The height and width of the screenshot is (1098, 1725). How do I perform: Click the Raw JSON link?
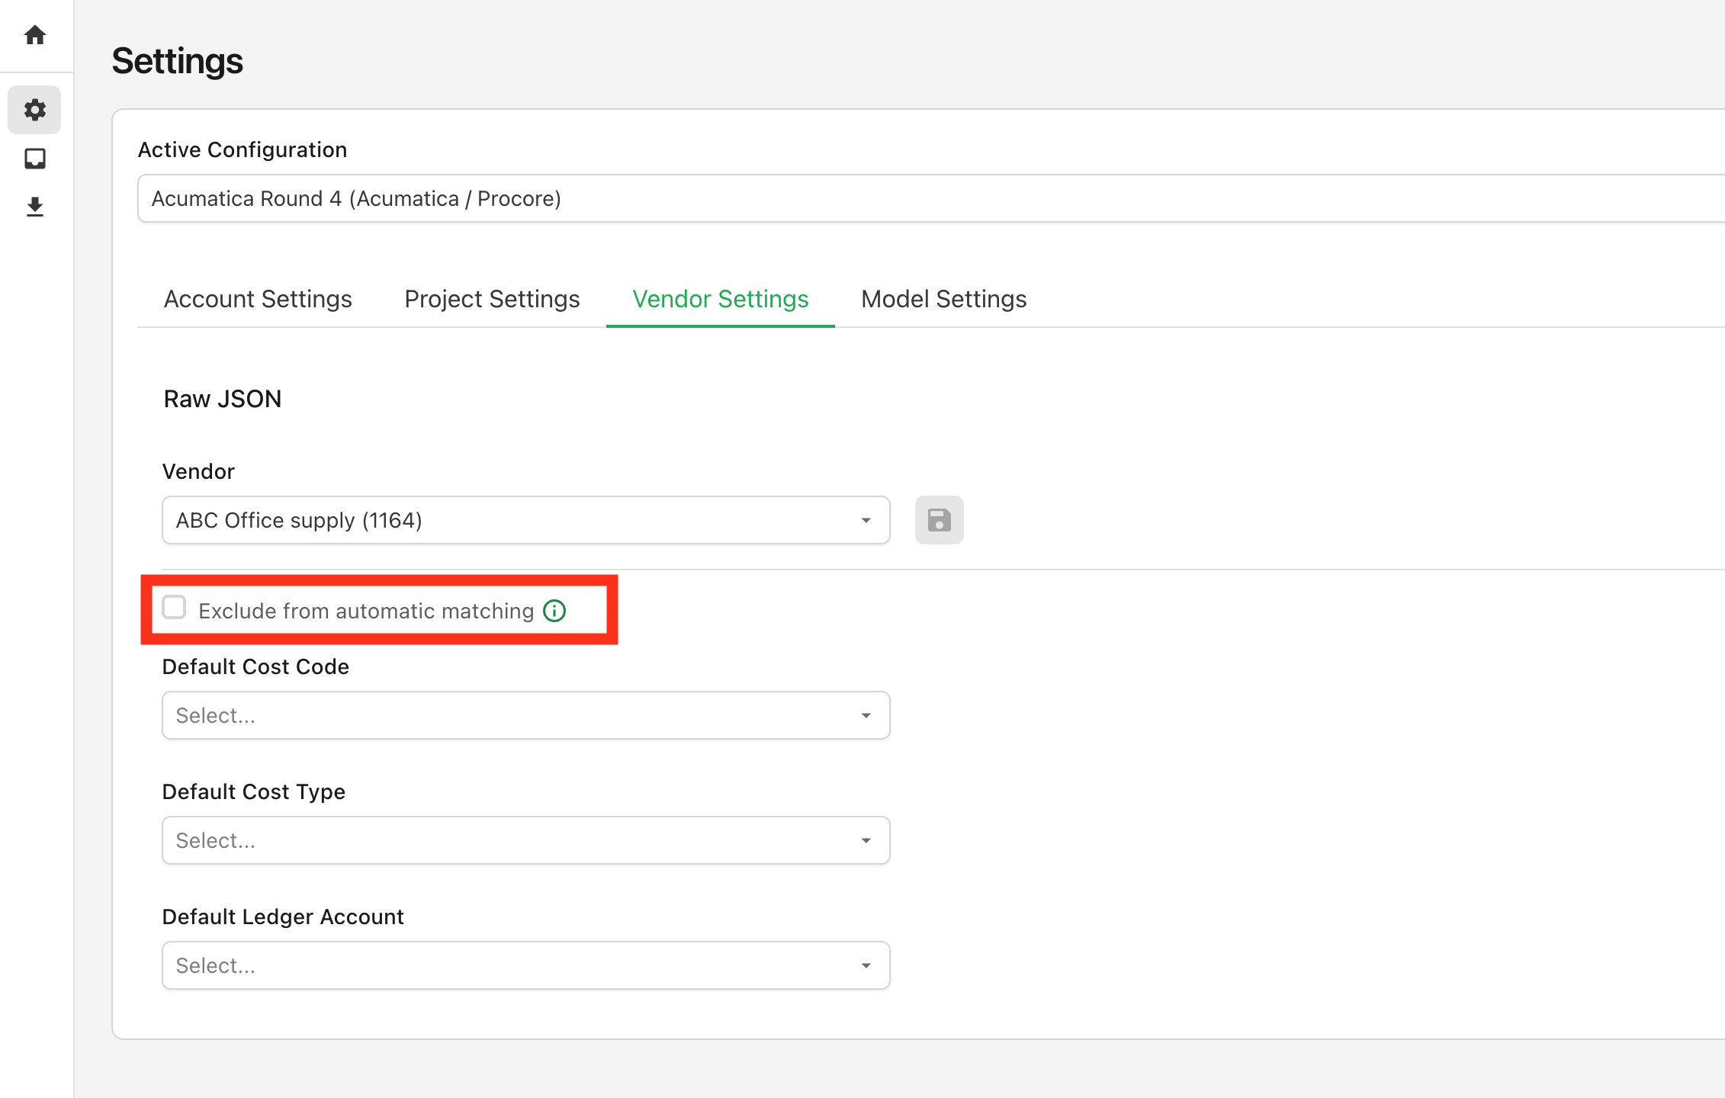222,399
